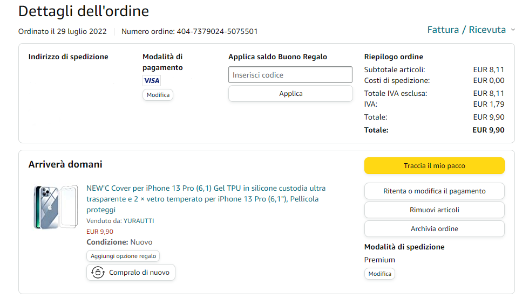Focus the Inserisci codice gift card field
The width and height of the screenshot is (529, 306).
pos(290,75)
